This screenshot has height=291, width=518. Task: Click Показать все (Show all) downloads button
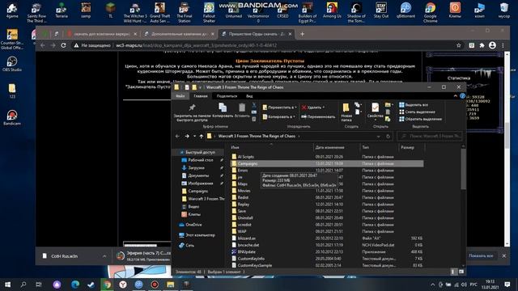click(481, 255)
